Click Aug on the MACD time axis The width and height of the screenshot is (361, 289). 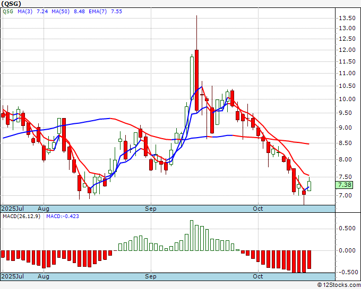click(44, 276)
